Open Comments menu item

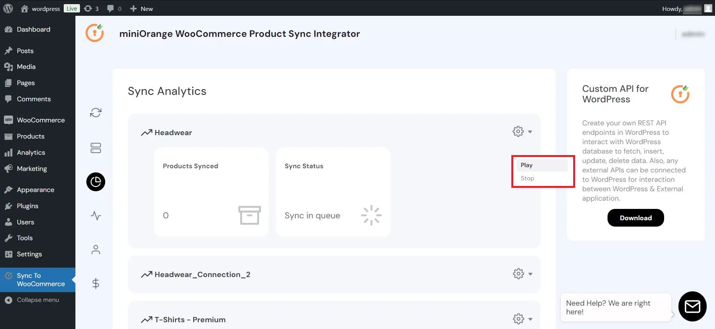click(x=38, y=99)
